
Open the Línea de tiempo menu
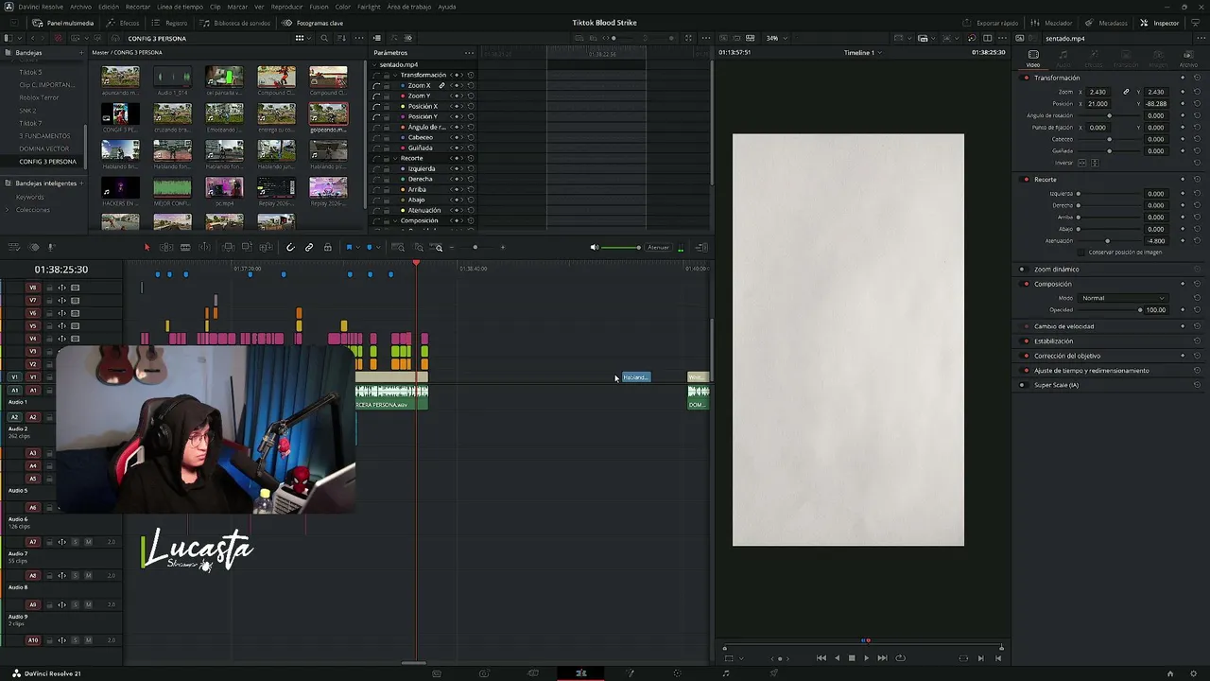pyautogui.click(x=180, y=7)
